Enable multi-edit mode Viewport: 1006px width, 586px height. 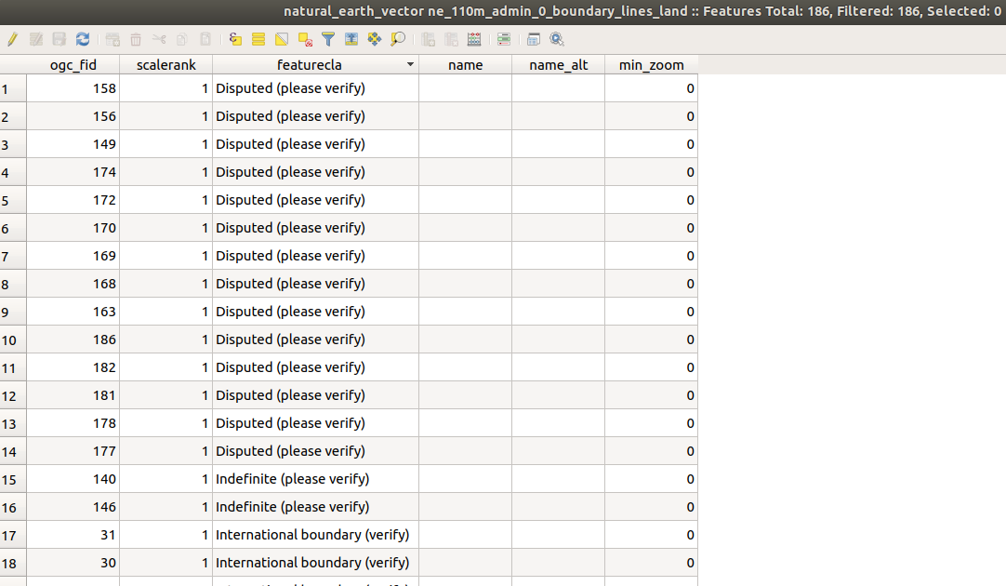pyautogui.click(x=38, y=39)
